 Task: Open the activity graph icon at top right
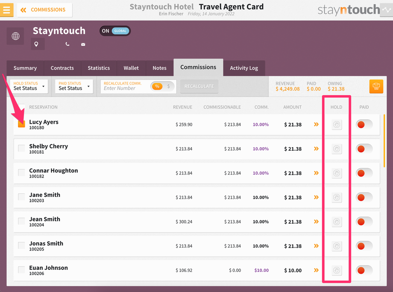[x=386, y=10]
